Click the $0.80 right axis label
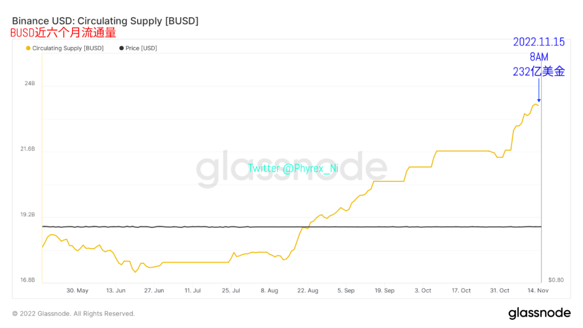This screenshot has height=328, width=583. click(556, 280)
